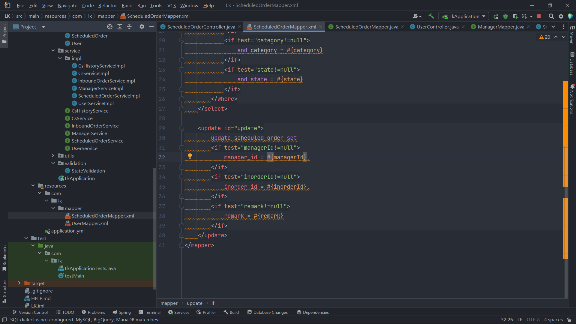Screen dimensions: 576x324
Task: Click Collapse All icon in Project panel
Action: [x=129, y=27]
